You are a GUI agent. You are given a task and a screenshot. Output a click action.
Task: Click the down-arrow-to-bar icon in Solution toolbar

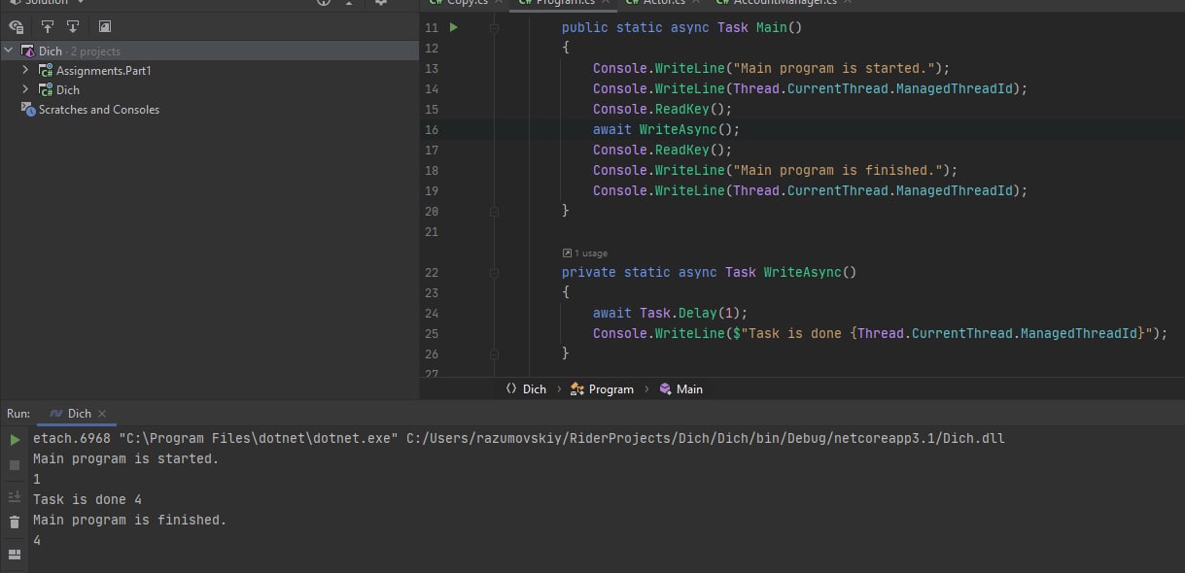[73, 27]
